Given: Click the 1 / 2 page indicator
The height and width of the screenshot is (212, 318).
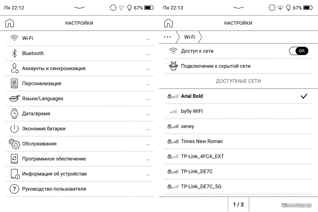Looking at the screenshot, I should click(238, 204).
